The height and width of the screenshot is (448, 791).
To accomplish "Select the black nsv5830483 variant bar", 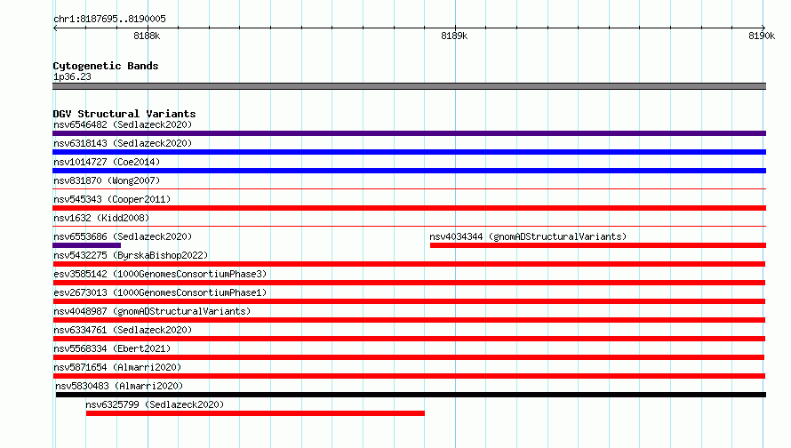I will pos(411,395).
